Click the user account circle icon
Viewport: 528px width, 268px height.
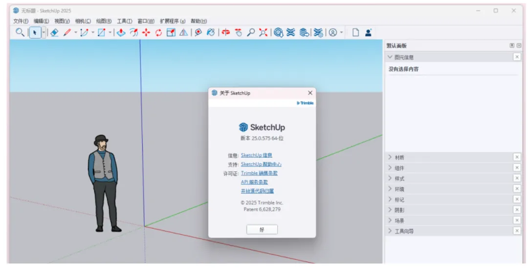pyautogui.click(x=333, y=32)
